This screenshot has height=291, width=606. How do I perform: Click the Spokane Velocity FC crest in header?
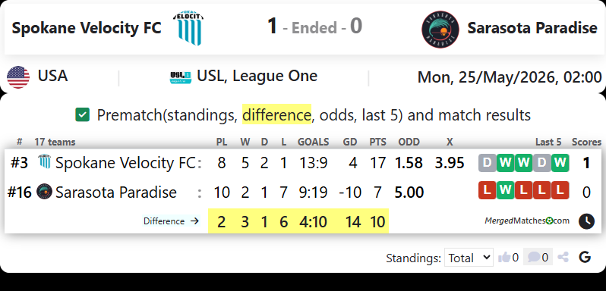point(189,28)
